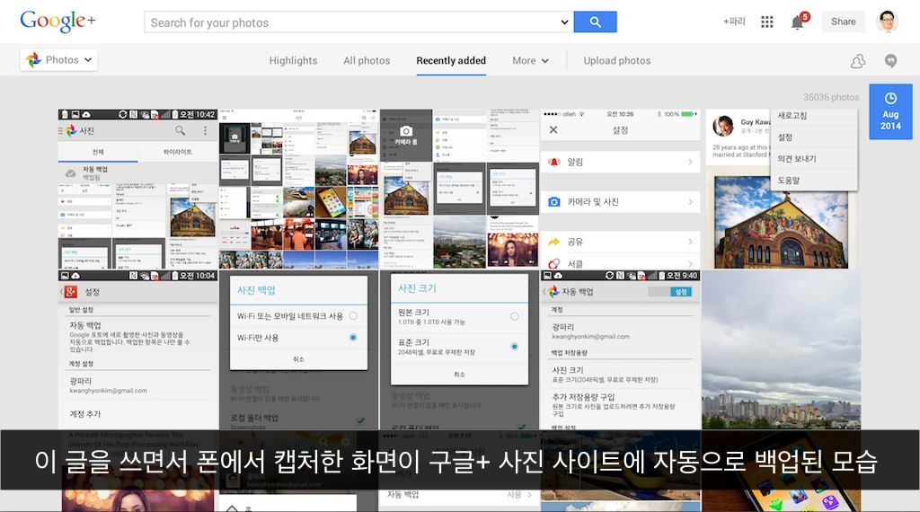Open the +파리 profile link

734,22
